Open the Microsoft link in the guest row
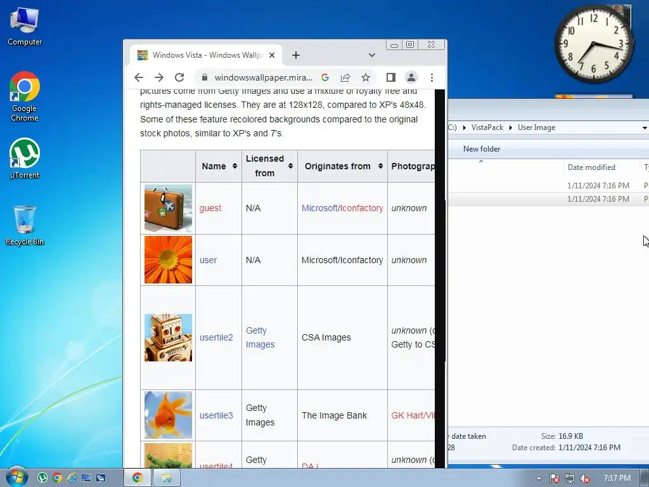 tap(319, 208)
